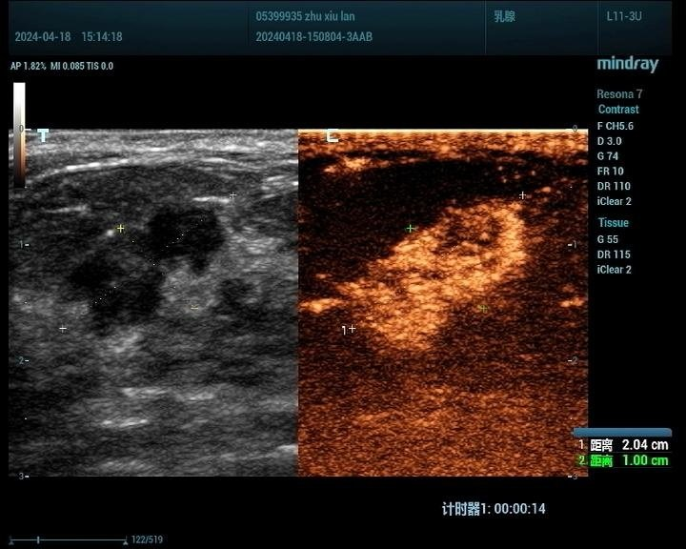Click the Mindray logo
This screenshot has height=549, width=686.
[x=627, y=64]
